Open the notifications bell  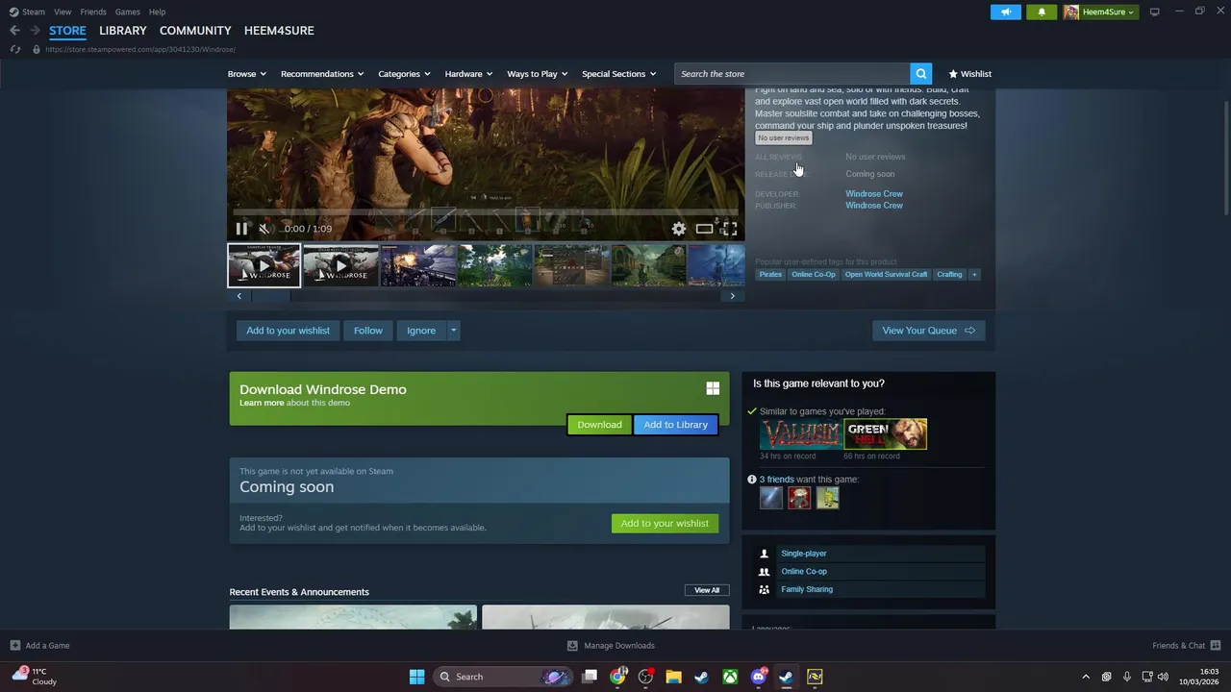pyautogui.click(x=1042, y=12)
